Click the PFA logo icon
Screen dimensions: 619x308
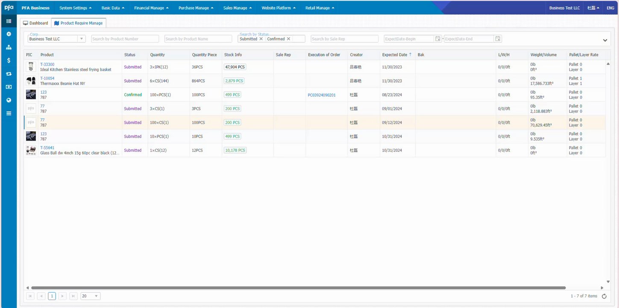pyautogui.click(x=9, y=7)
